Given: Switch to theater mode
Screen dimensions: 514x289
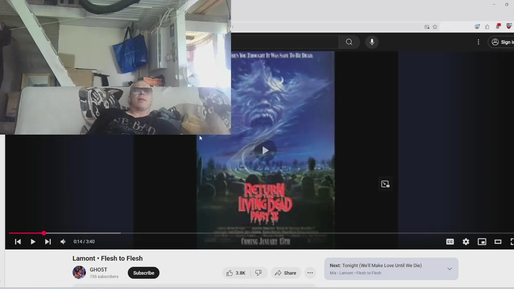Looking at the screenshot, I should [x=498, y=242].
